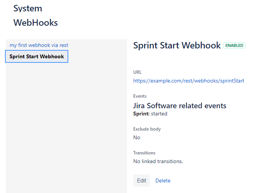Click the 'Sprint: started' event text
The height and width of the screenshot is (193, 280).
[150, 114]
